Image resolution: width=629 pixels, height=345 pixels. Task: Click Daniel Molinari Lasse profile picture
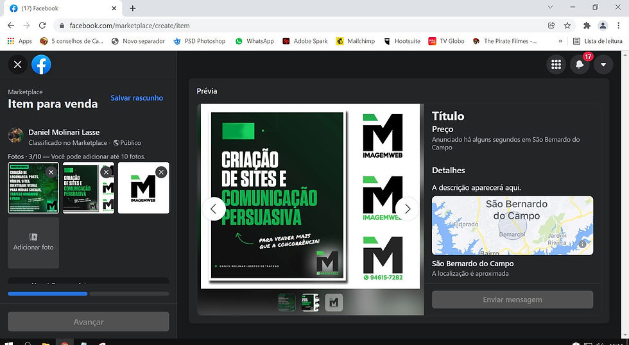click(x=15, y=135)
